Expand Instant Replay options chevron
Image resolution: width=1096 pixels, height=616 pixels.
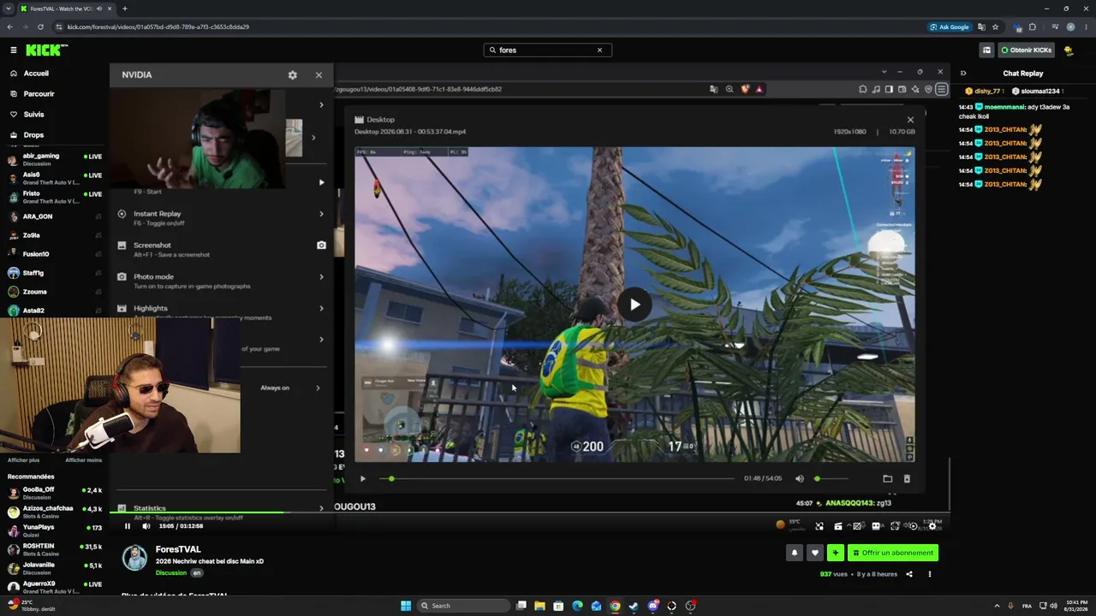point(321,214)
